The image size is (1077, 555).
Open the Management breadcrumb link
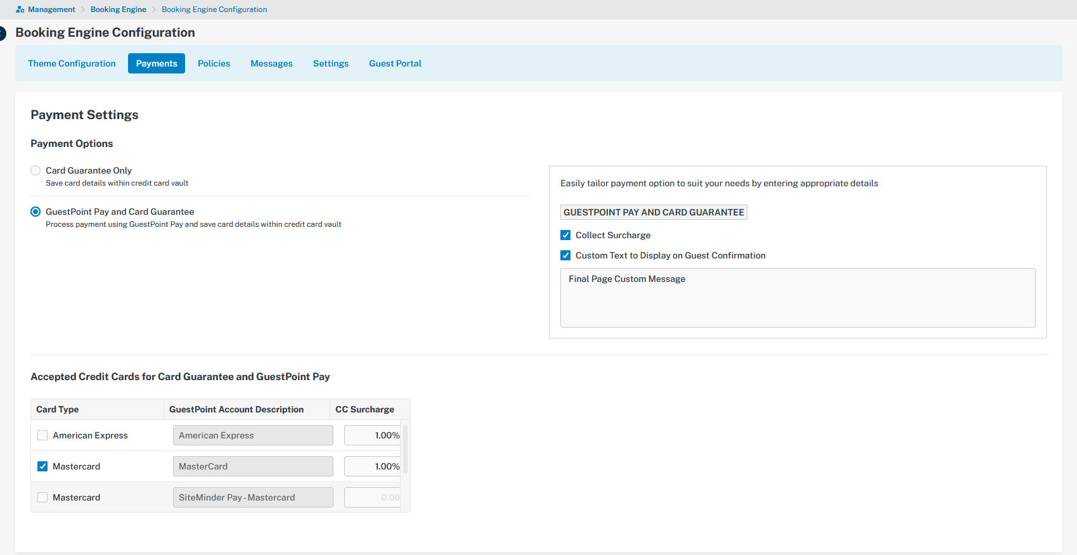coord(51,10)
